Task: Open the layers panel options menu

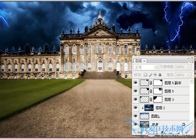Action: coord(191,62)
